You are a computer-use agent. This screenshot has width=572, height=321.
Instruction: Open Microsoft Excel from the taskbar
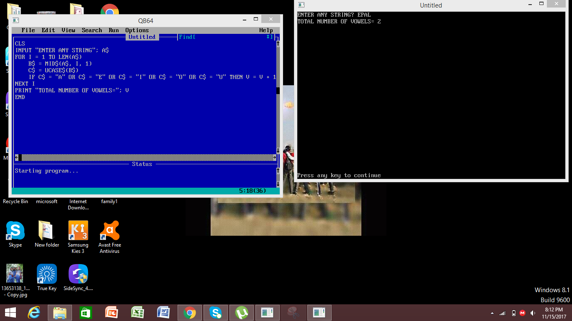[137, 312]
